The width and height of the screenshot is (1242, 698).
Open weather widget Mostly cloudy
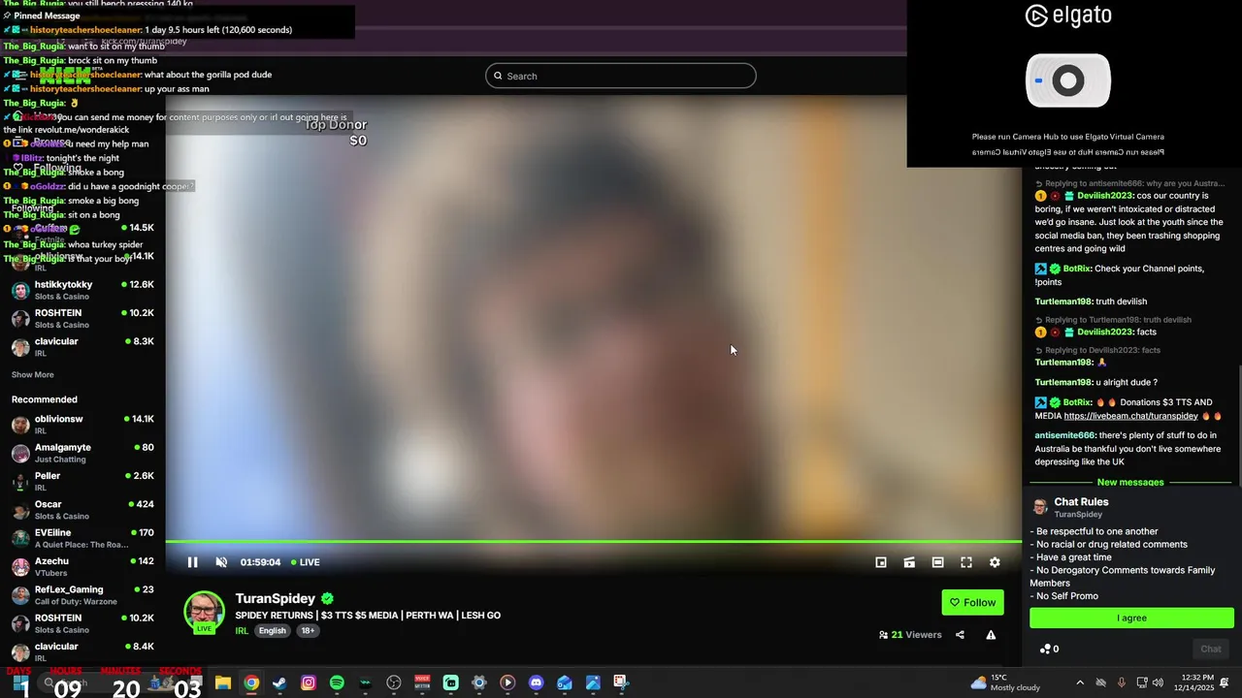pos(1004,682)
